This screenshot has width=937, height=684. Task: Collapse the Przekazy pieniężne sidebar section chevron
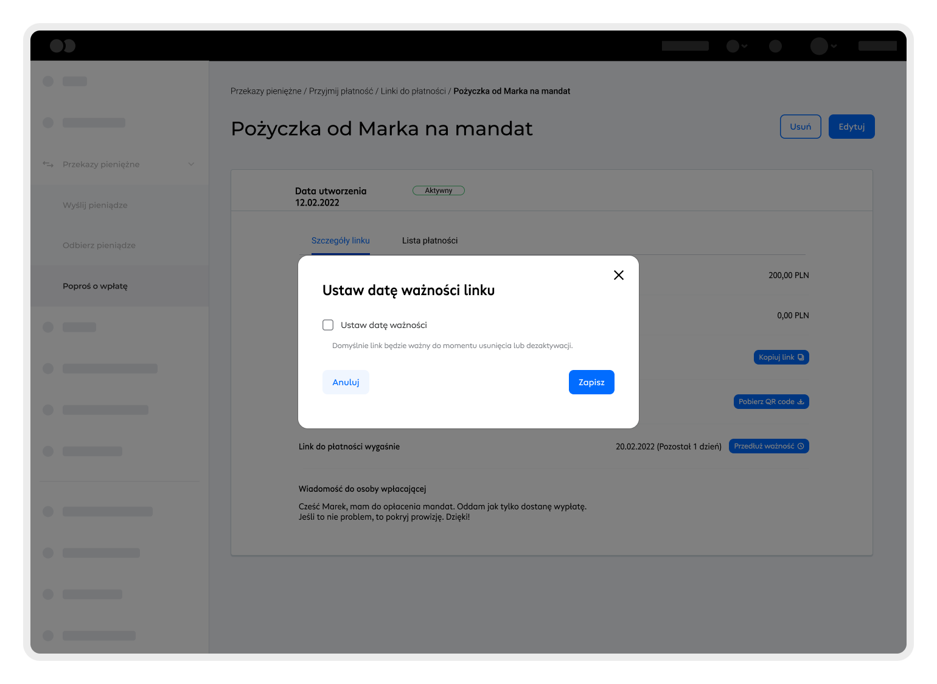coord(191,164)
